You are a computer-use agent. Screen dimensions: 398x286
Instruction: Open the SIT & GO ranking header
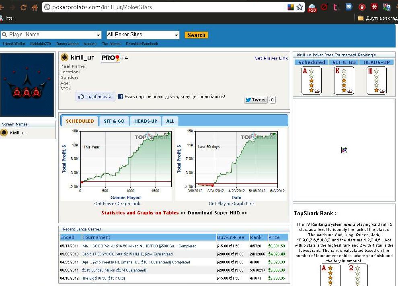344,62
